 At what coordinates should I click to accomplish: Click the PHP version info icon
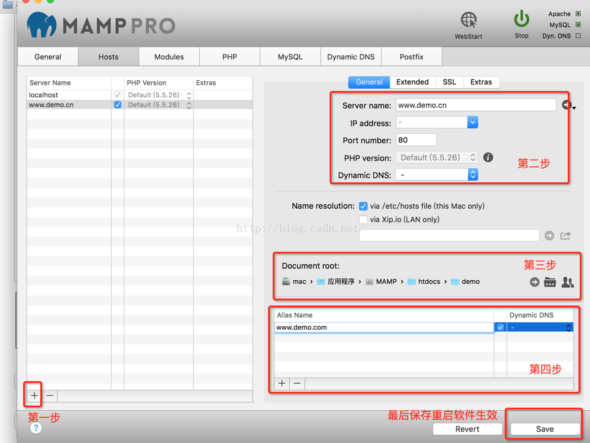tap(488, 157)
